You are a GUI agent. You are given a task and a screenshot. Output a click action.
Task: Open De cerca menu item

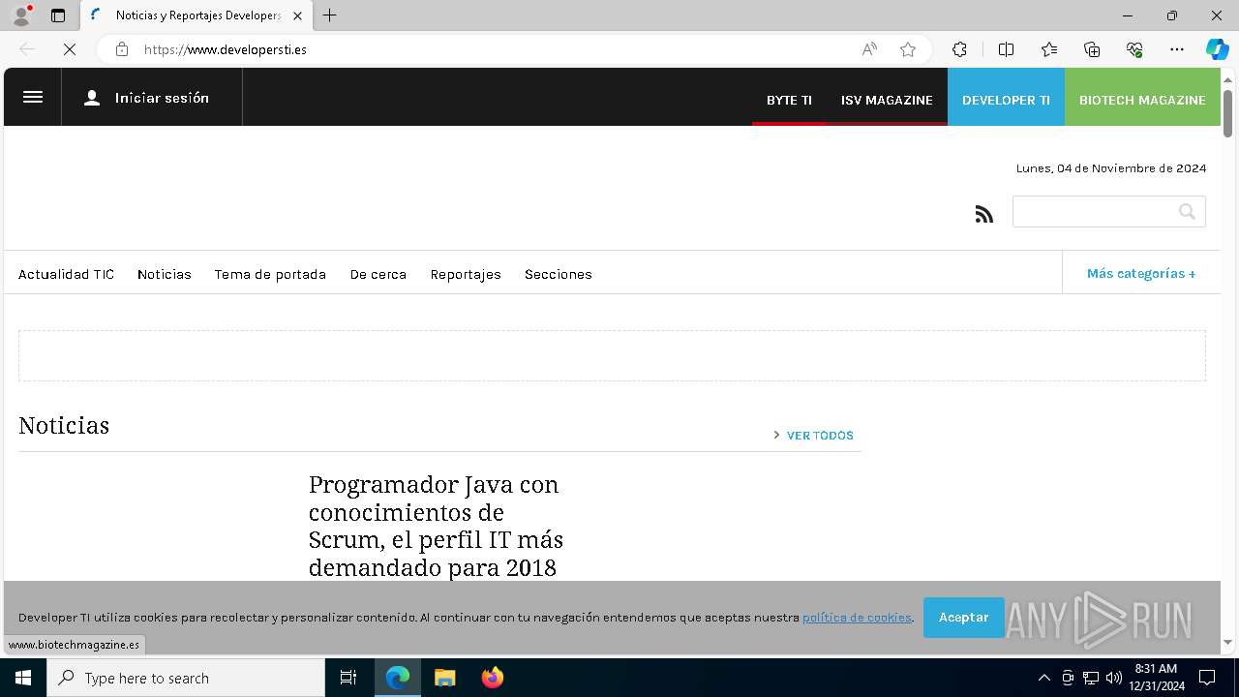tap(378, 274)
